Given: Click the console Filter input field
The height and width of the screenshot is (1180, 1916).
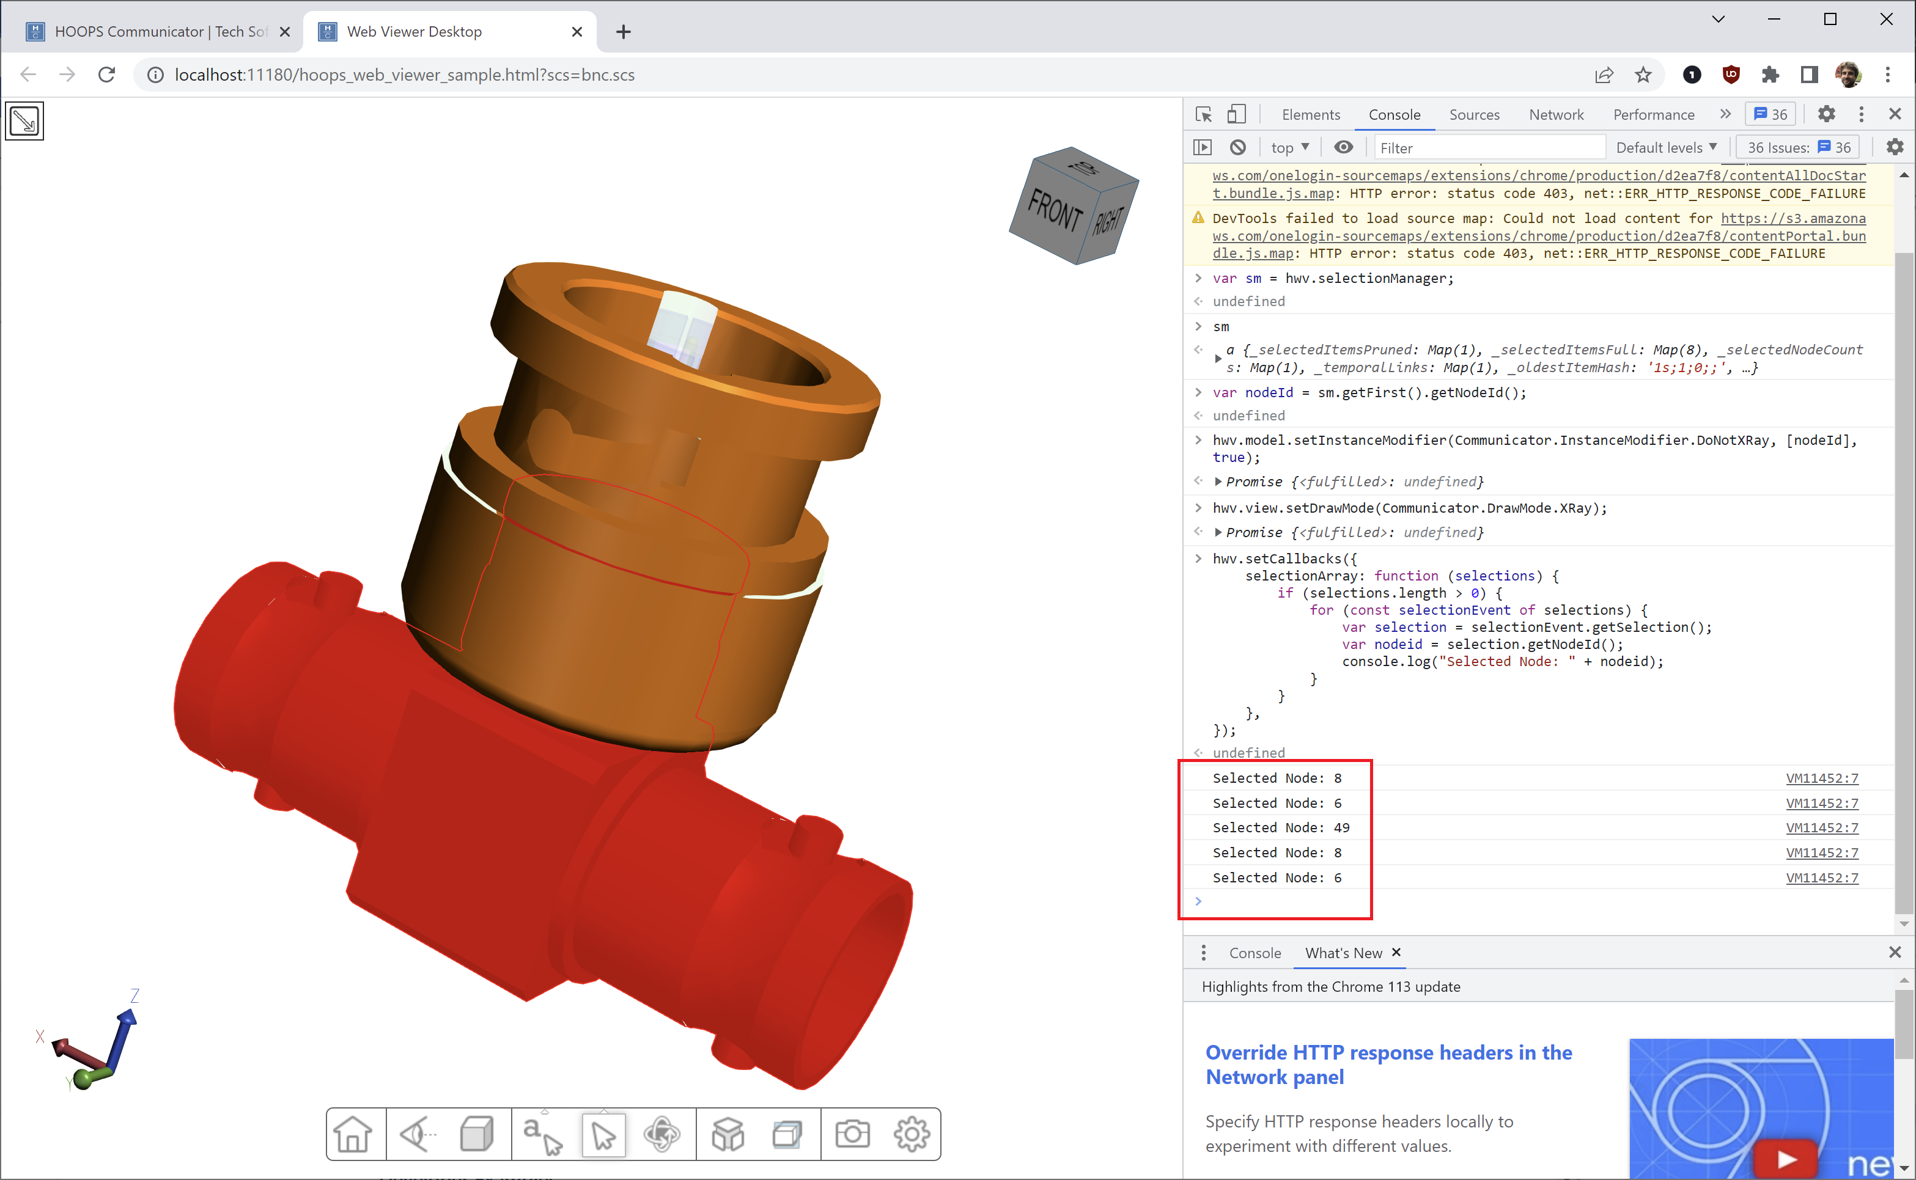Looking at the screenshot, I should click(1487, 147).
